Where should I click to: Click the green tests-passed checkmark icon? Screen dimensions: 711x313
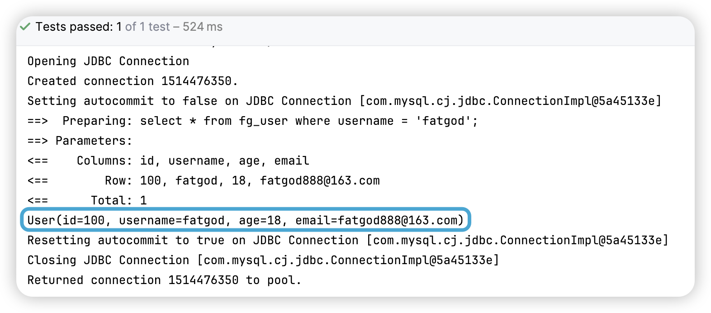click(25, 27)
